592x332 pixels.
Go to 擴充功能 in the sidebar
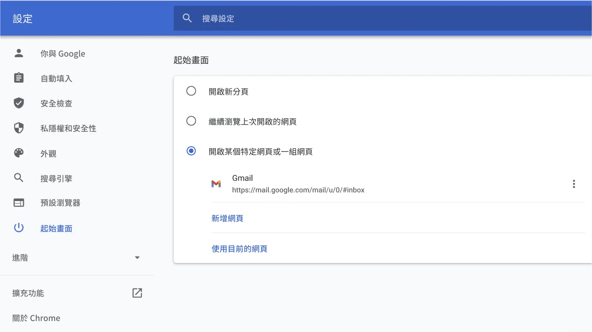pyautogui.click(x=28, y=293)
